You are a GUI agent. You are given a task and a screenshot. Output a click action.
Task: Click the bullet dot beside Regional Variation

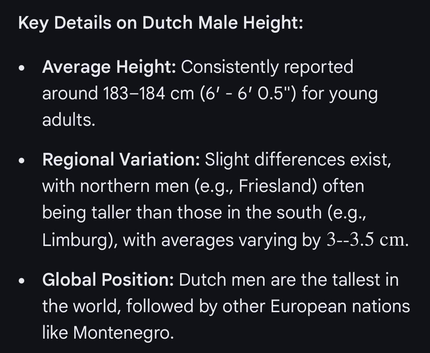23,161
